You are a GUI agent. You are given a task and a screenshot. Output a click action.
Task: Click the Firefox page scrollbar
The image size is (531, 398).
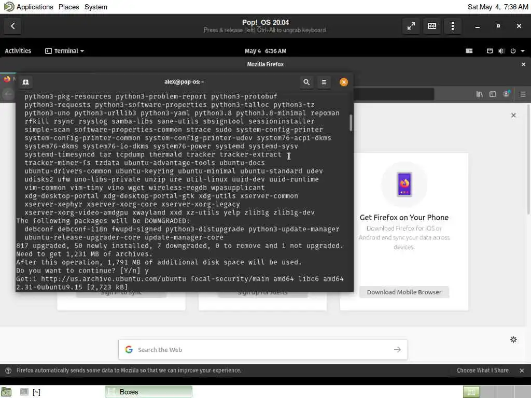(x=528, y=159)
